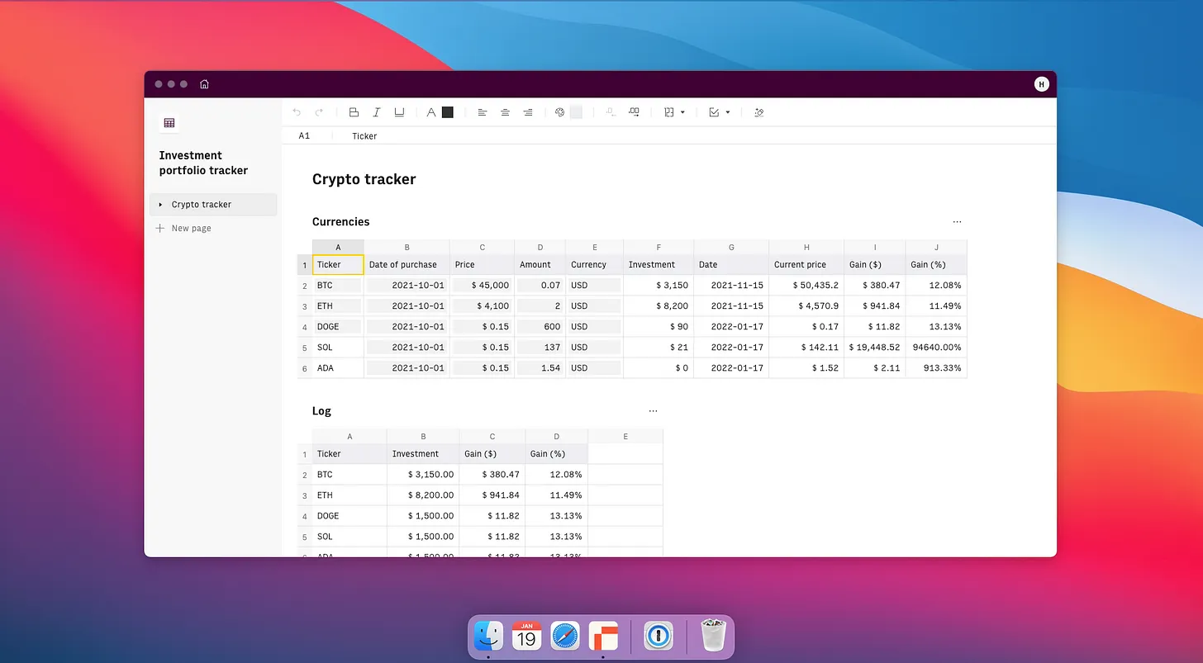Click the Investment portfolio tracker title
This screenshot has width=1203, height=663.
(x=203, y=163)
